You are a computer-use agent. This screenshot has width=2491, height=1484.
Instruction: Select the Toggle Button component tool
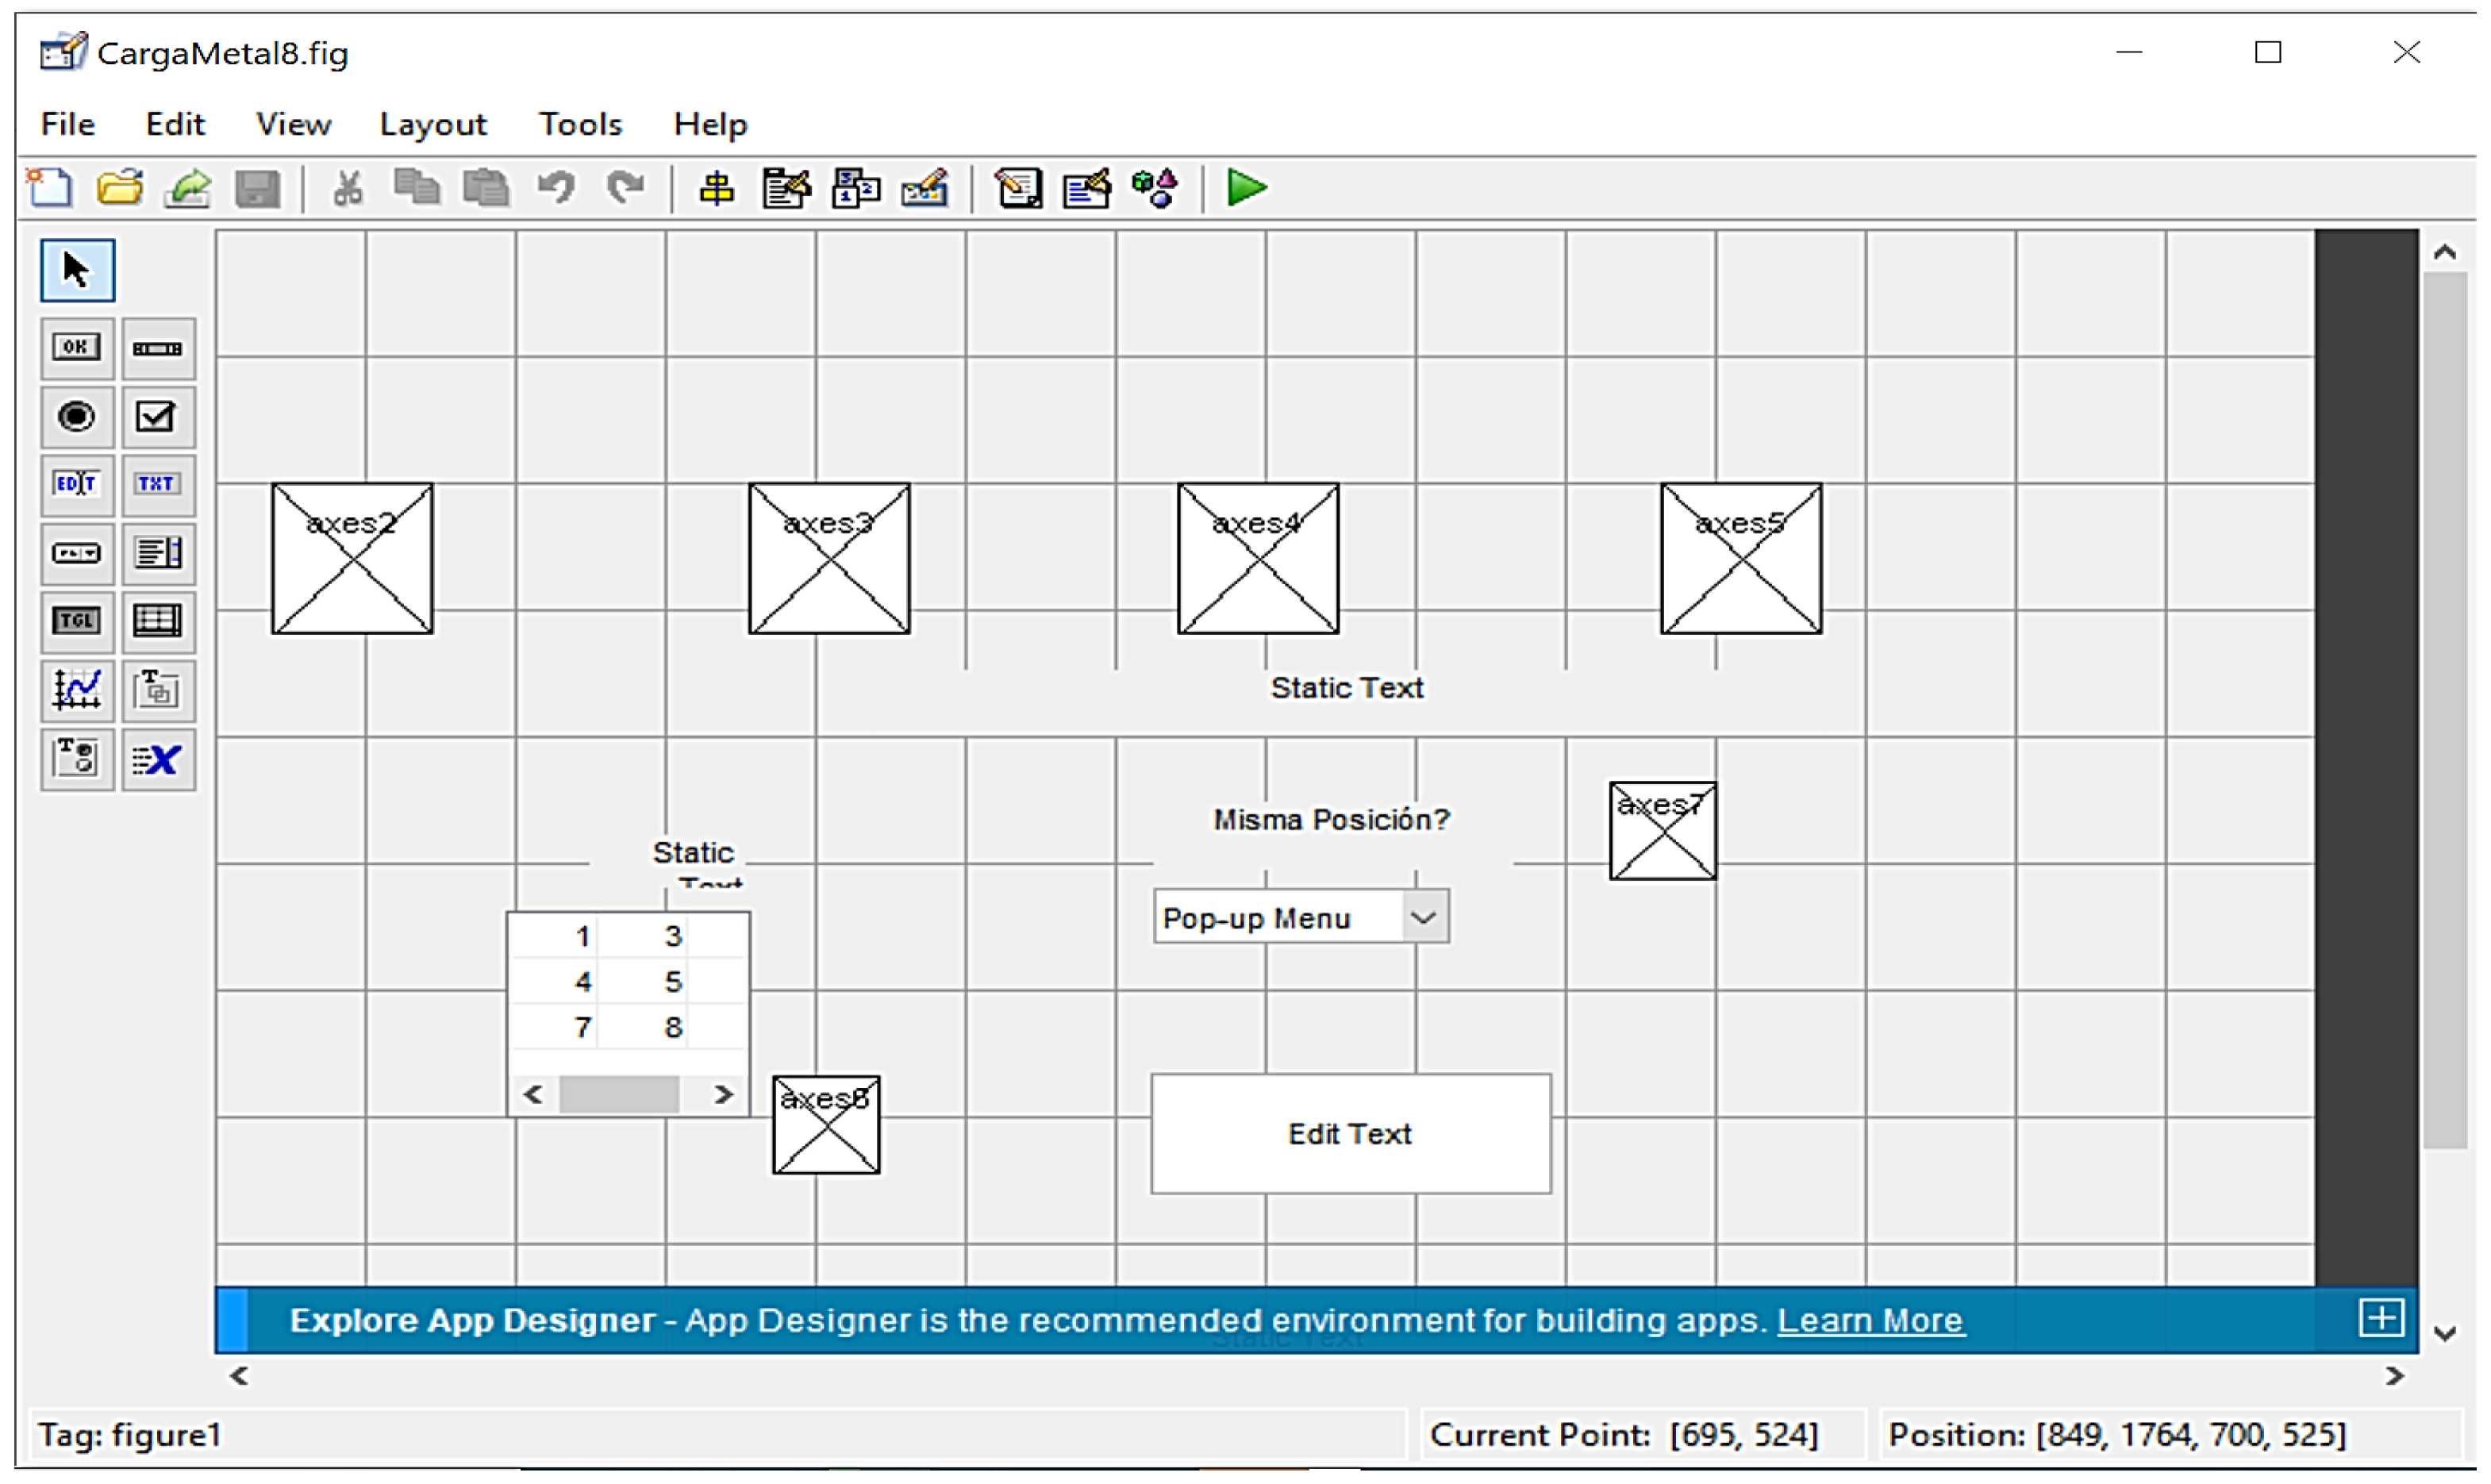point(76,621)
